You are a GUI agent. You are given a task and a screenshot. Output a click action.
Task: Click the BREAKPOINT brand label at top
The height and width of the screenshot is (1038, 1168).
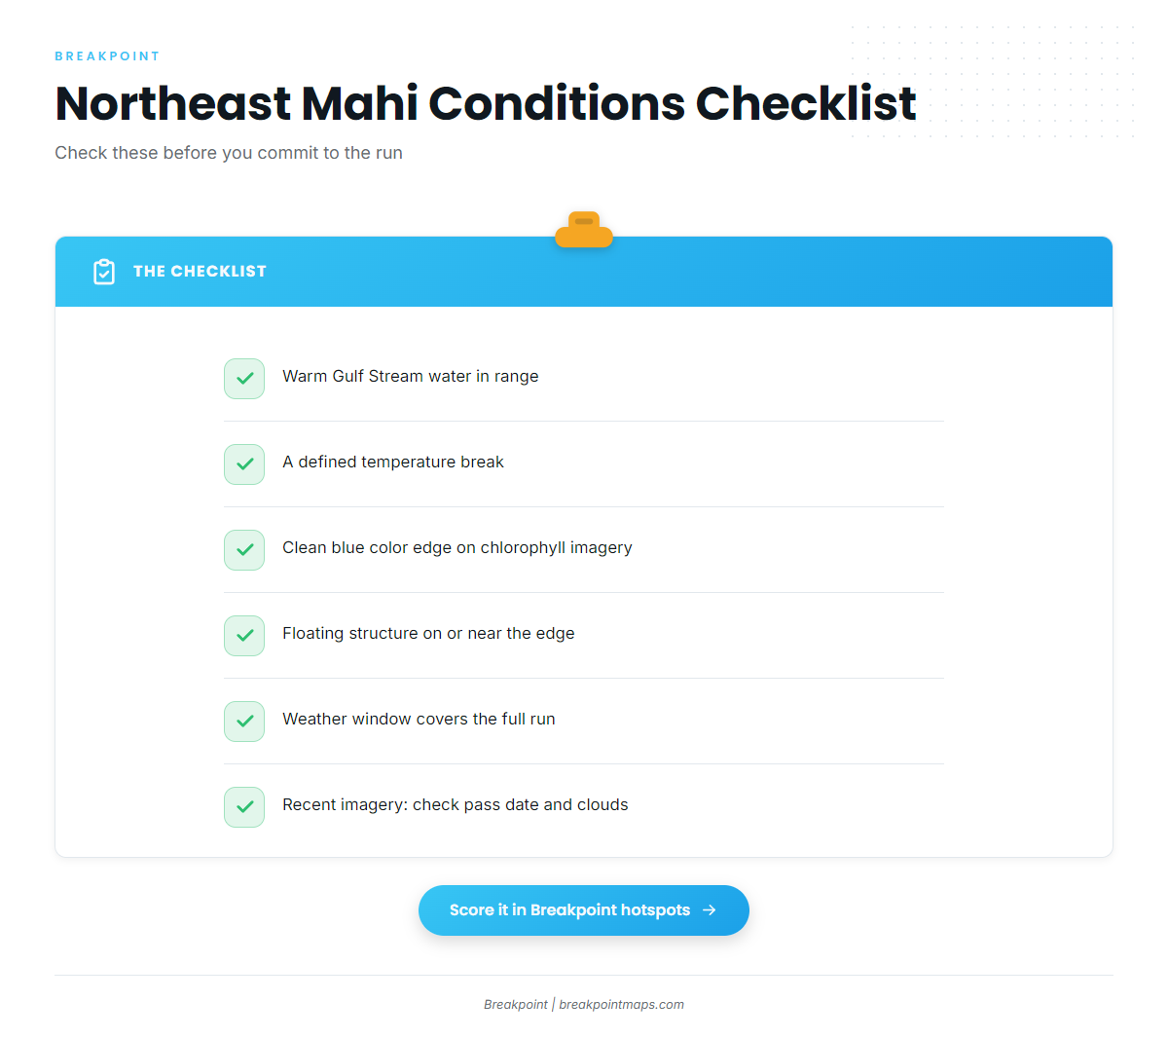[x=107, y=56]
